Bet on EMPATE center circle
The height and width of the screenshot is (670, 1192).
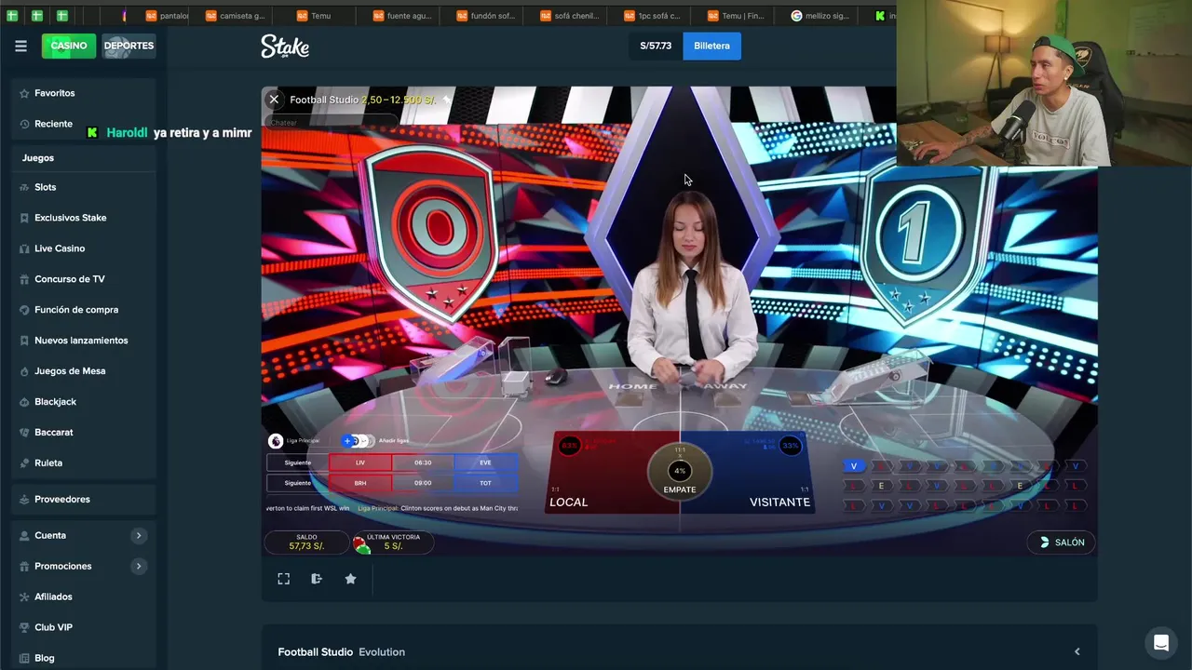tap(680, 473)
